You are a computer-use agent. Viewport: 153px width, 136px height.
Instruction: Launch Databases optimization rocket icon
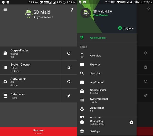click(69, 96)
